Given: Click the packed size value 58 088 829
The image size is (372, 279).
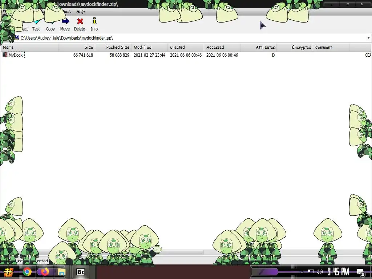Looking at the screenshot, I should pyautogui.click(x=119, y=55).
